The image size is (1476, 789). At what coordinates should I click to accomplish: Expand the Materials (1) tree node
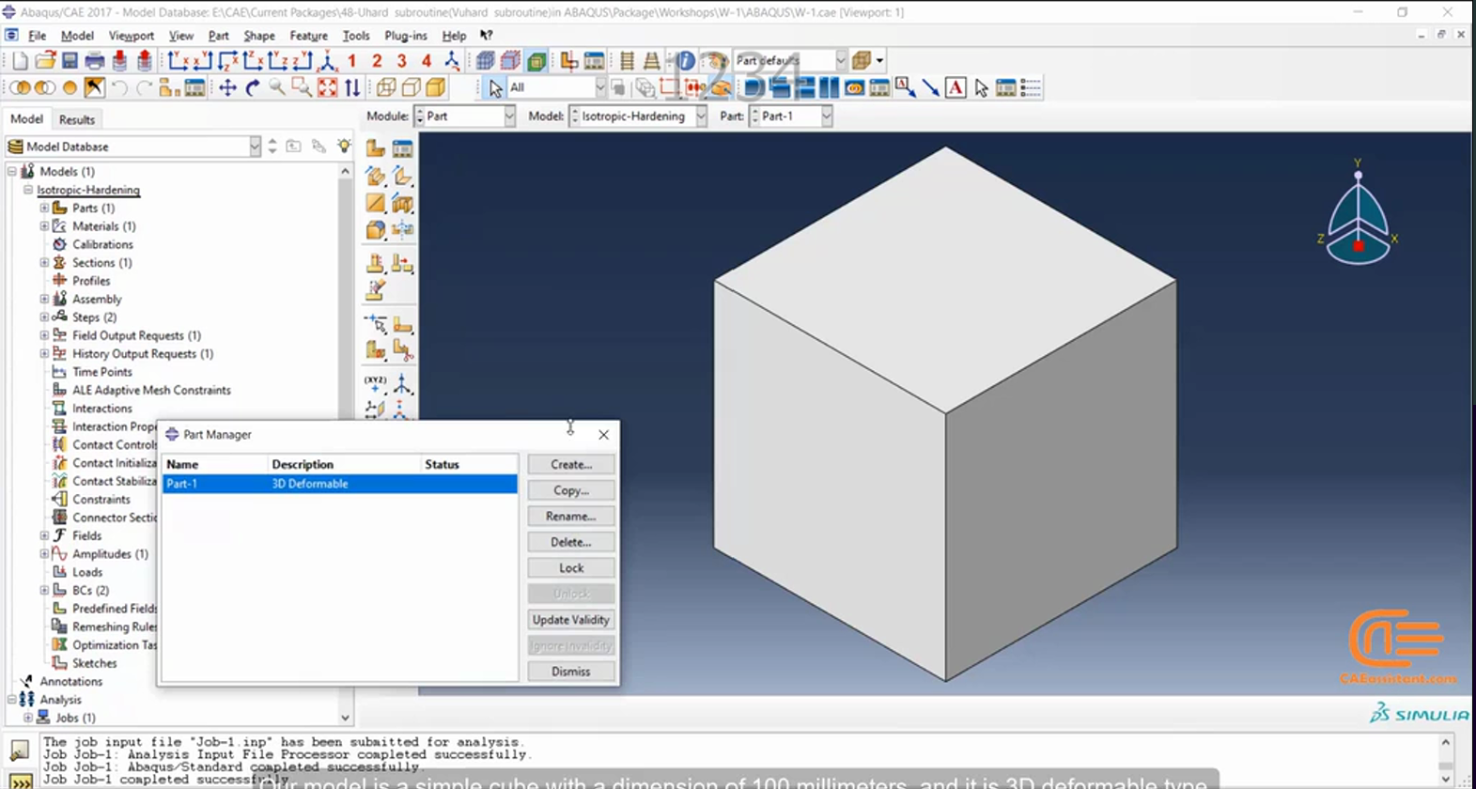click(x=44, y=226)
